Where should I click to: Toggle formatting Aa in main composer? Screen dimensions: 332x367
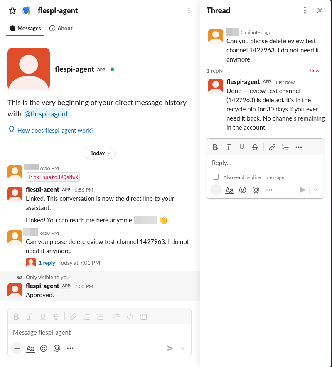[30, 348]
